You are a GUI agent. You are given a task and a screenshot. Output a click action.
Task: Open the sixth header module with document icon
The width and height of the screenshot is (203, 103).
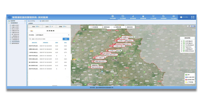(163, 17)
